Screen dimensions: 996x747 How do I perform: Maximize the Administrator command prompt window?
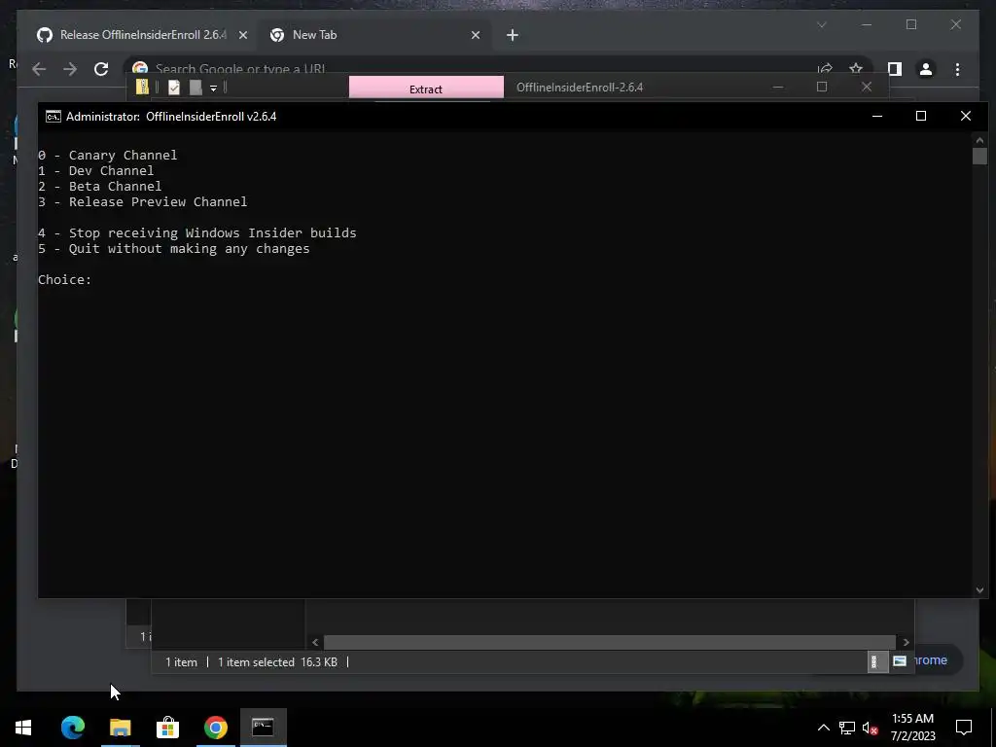pos(921,116)
